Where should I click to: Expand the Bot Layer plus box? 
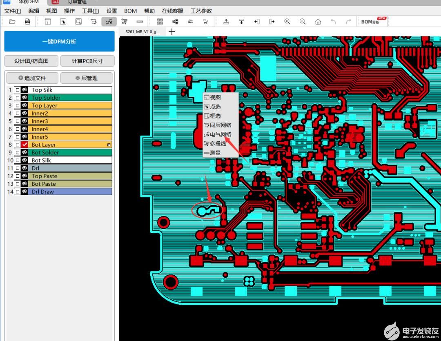(x=109, y=145)
